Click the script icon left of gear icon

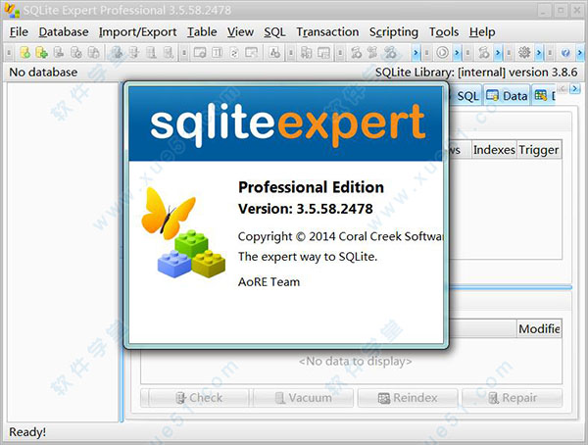pyautogui.click(x=483, y=53)
